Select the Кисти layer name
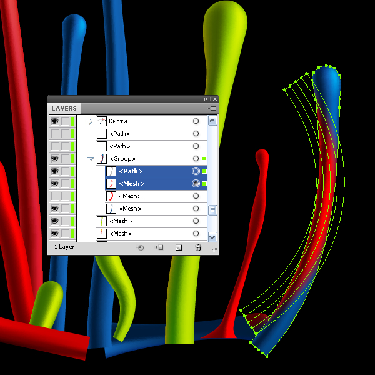The image size is (375, 375). click(x=118, y=121)
